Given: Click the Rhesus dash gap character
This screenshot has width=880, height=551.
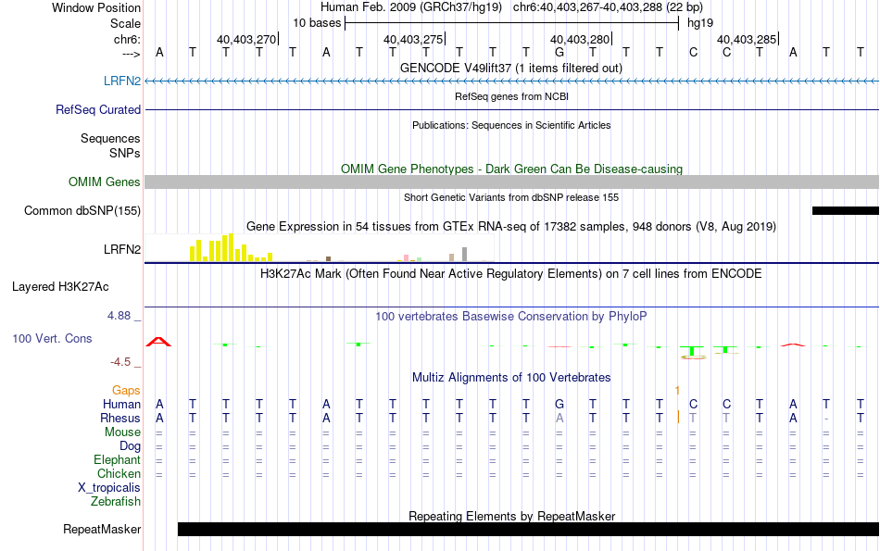Looking at the screenshot, I should [826, 419].
